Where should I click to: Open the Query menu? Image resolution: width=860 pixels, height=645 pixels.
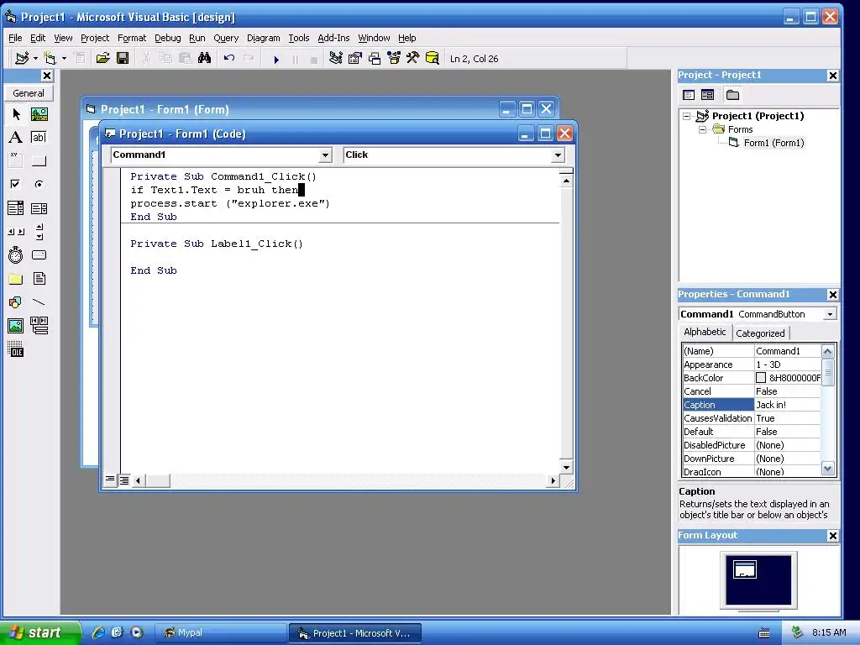(x=226, y=38)
